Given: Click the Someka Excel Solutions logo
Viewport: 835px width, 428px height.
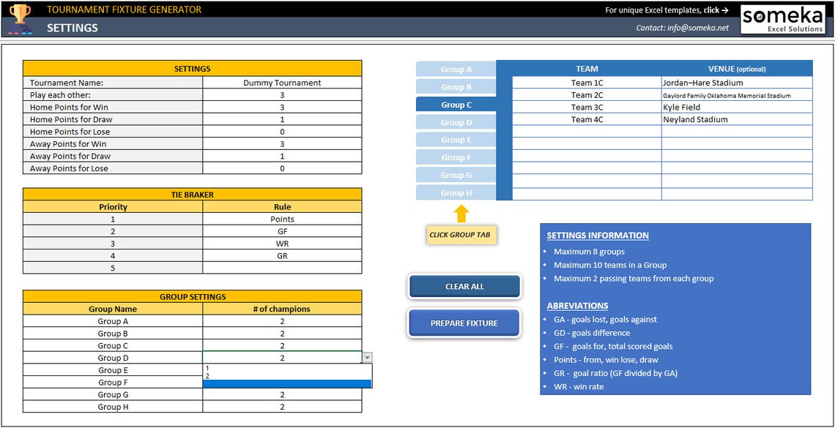Looking at the screenshot, I should tap(784, 18).
